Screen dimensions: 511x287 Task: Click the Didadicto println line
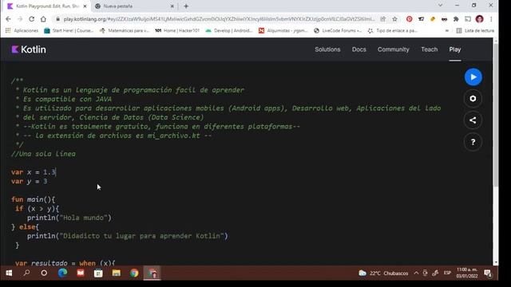(128, 236)
